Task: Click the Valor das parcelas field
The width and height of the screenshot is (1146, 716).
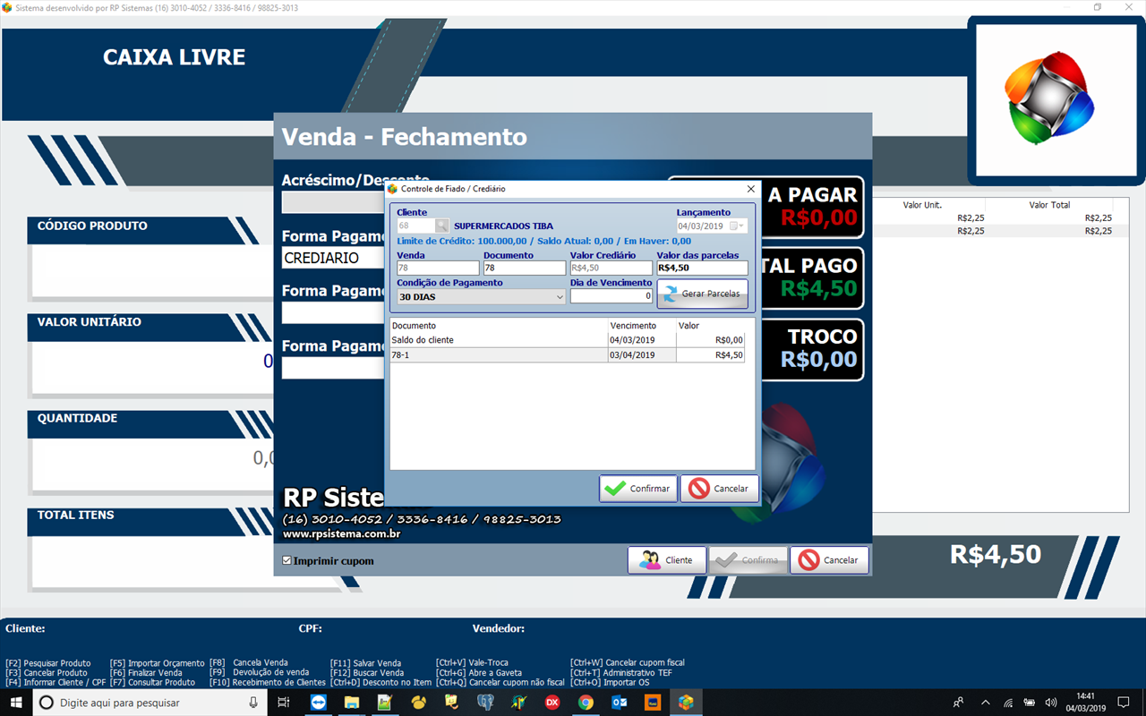Action: 702,268
